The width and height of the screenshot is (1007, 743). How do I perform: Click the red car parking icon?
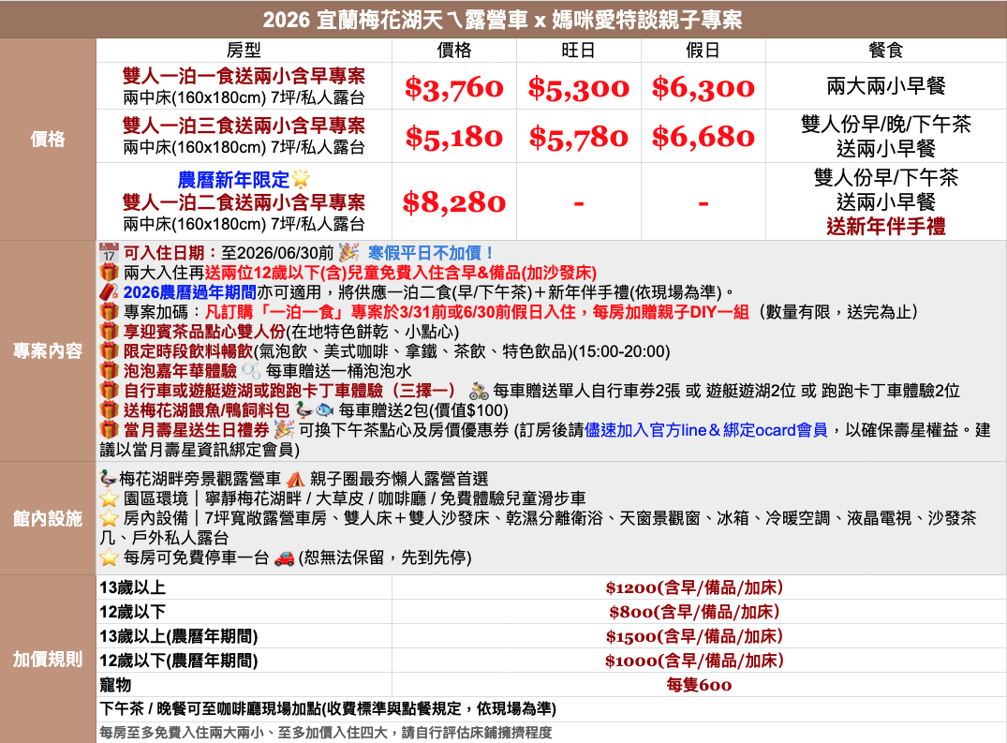[285, 557]
